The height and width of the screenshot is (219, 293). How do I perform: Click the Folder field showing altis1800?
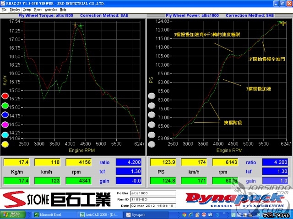point(153,193)
